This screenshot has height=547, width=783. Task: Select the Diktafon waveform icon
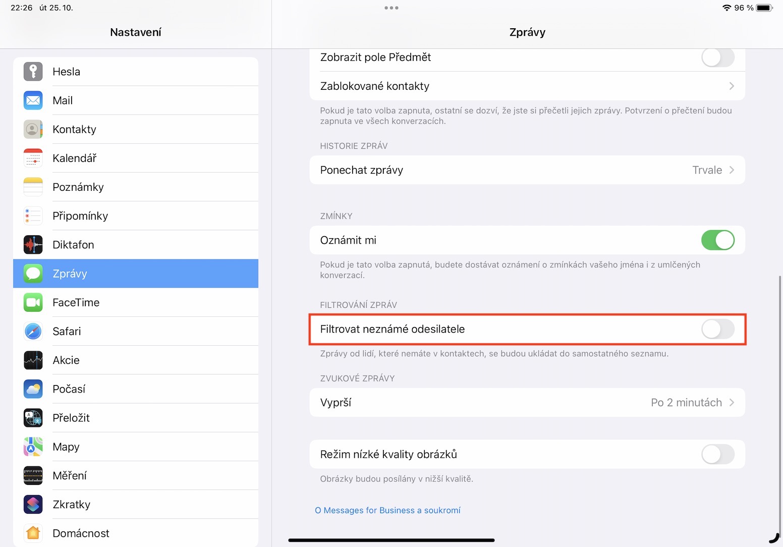click(33, 245)
